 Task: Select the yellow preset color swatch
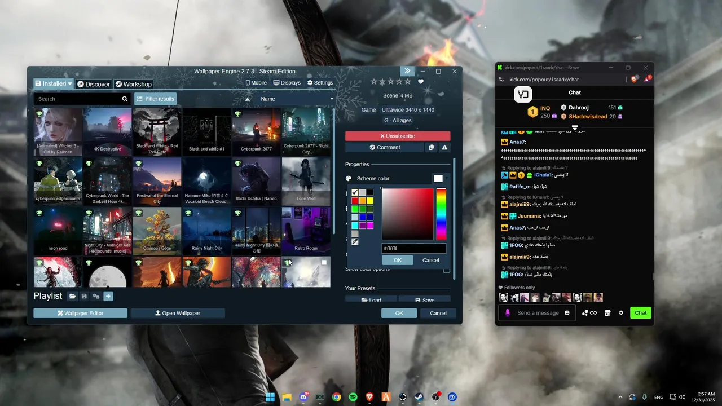(x=369, y=201)
